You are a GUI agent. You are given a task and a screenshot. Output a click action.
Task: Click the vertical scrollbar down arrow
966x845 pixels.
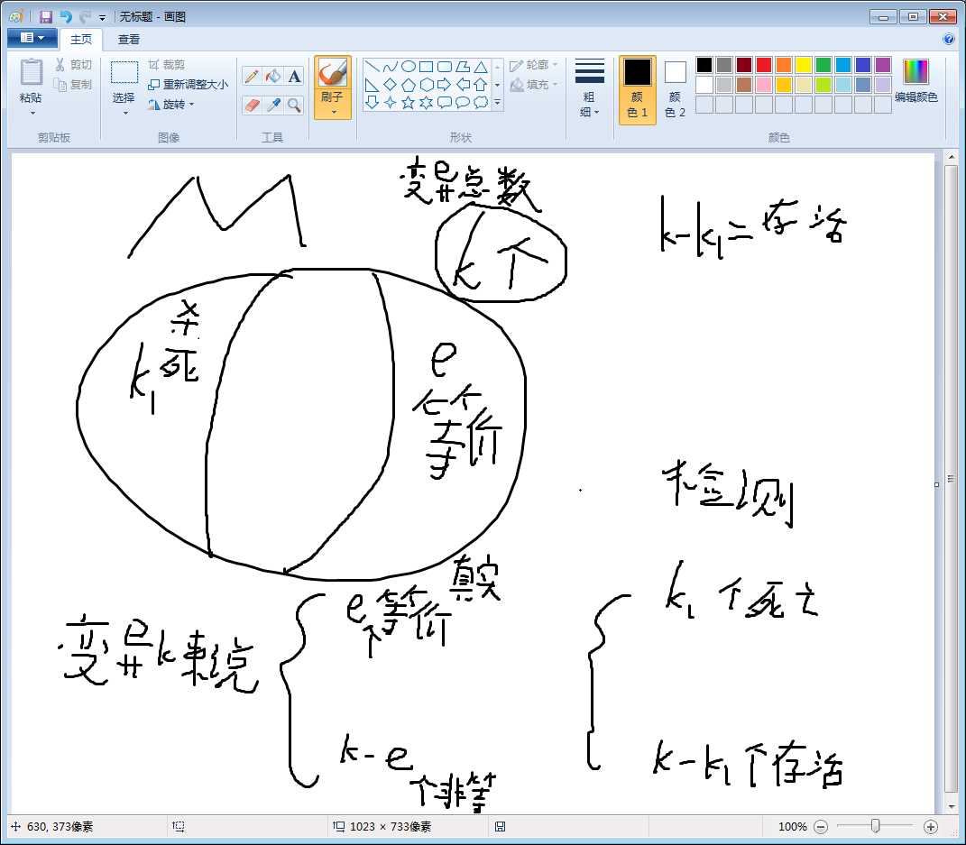click(x=952, y=806)
